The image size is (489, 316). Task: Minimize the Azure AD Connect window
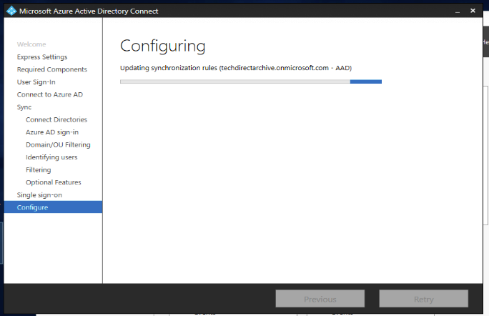click(x=458, y=11)
